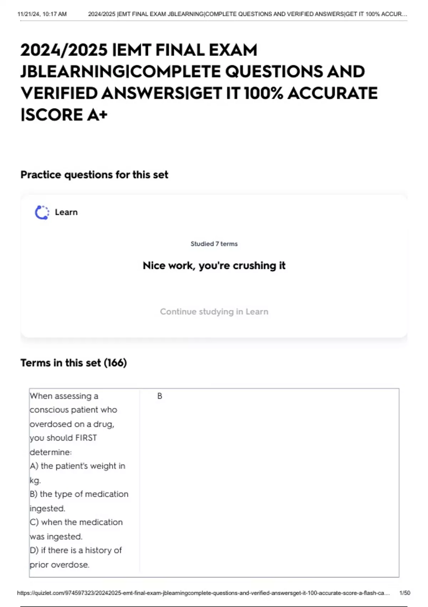Click option C about when medication was ingested
The width and height of the screenshot is (428, 607).
[76, 529]
